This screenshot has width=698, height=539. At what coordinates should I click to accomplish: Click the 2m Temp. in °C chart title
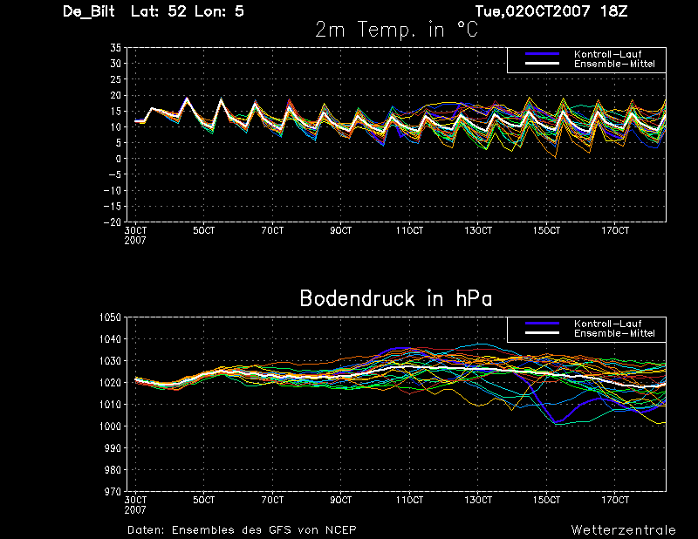(x=396, y=30)
